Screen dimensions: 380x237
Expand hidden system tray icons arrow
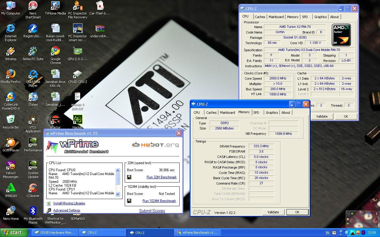click(347, 233)
